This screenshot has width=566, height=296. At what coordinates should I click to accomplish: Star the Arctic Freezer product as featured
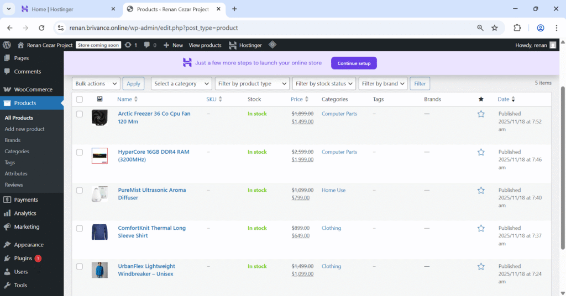[x=481, y=114]
